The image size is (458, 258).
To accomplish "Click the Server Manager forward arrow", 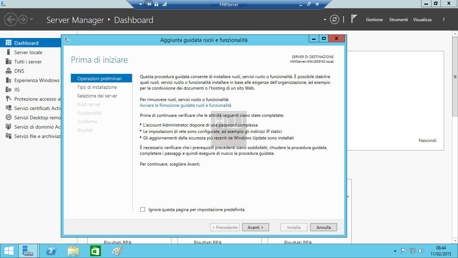I will (23, 19).
